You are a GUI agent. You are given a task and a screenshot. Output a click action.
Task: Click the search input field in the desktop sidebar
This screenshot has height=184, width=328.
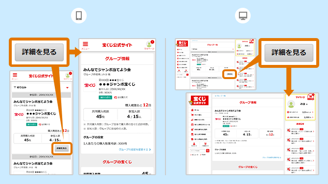[x=198, y=151]
